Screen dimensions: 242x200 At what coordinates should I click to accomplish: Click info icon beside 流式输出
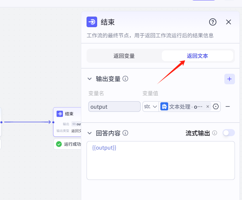(214, 133)
